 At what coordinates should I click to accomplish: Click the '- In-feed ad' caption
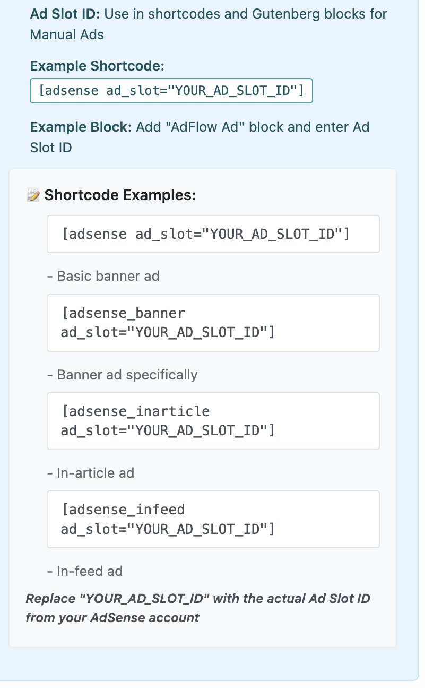click(x=85, y=571)
